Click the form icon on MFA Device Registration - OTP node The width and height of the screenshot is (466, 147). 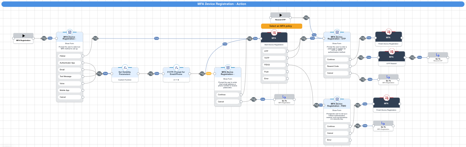click(337, 32)
